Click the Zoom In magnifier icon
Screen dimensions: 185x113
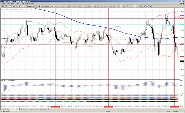pos(128,6)
